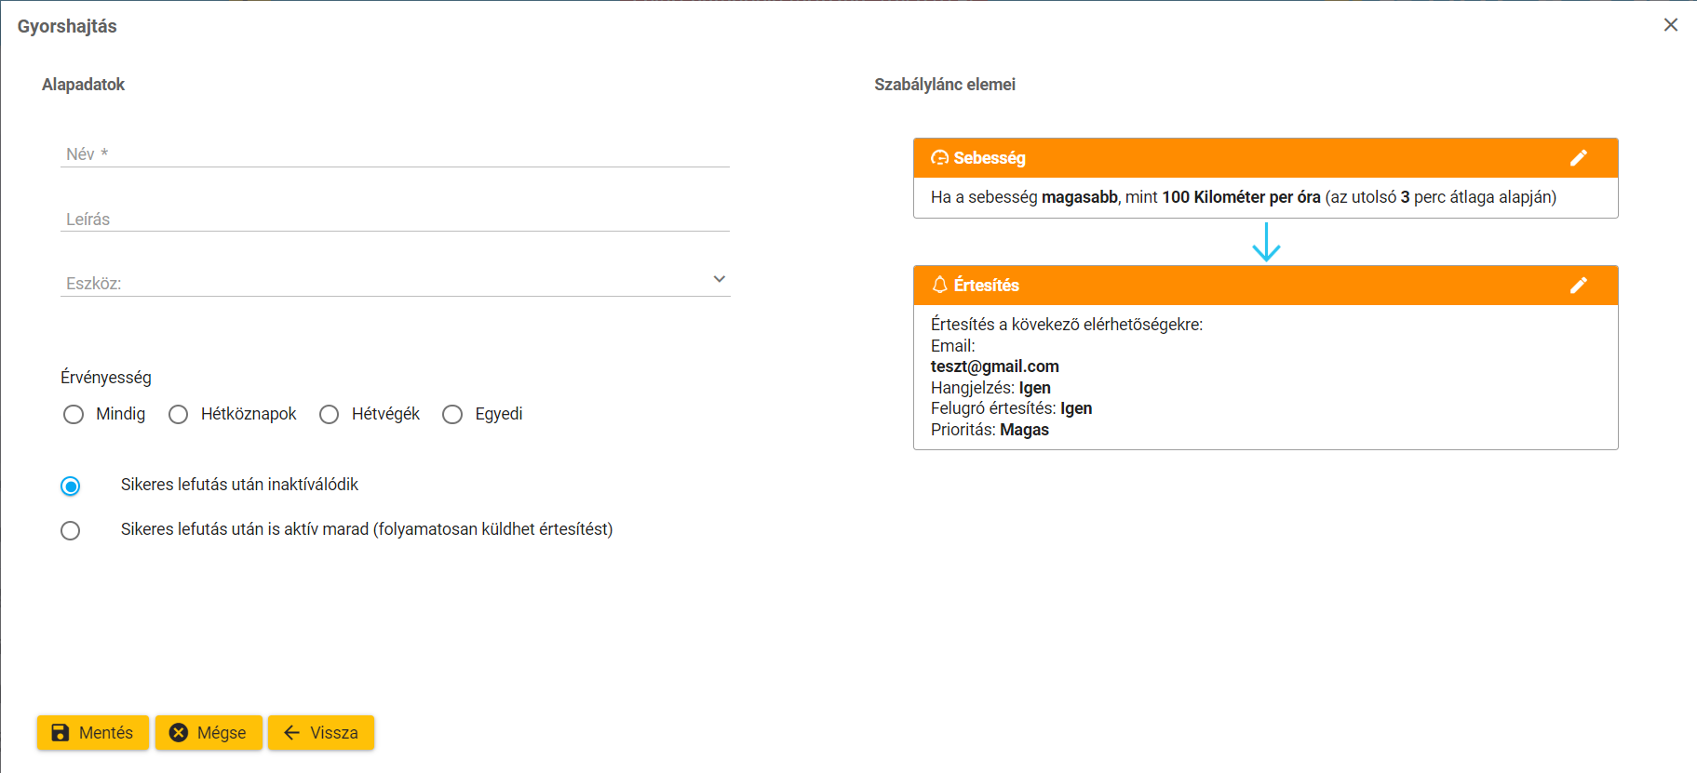Pick the Egyedi validity option
This screenshot has width=1697, height=773.
[452, 415]
